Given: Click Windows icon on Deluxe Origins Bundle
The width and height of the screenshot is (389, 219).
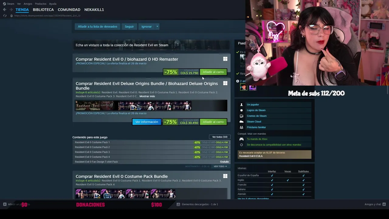Looking at the screenshot, I should point(225,83).
